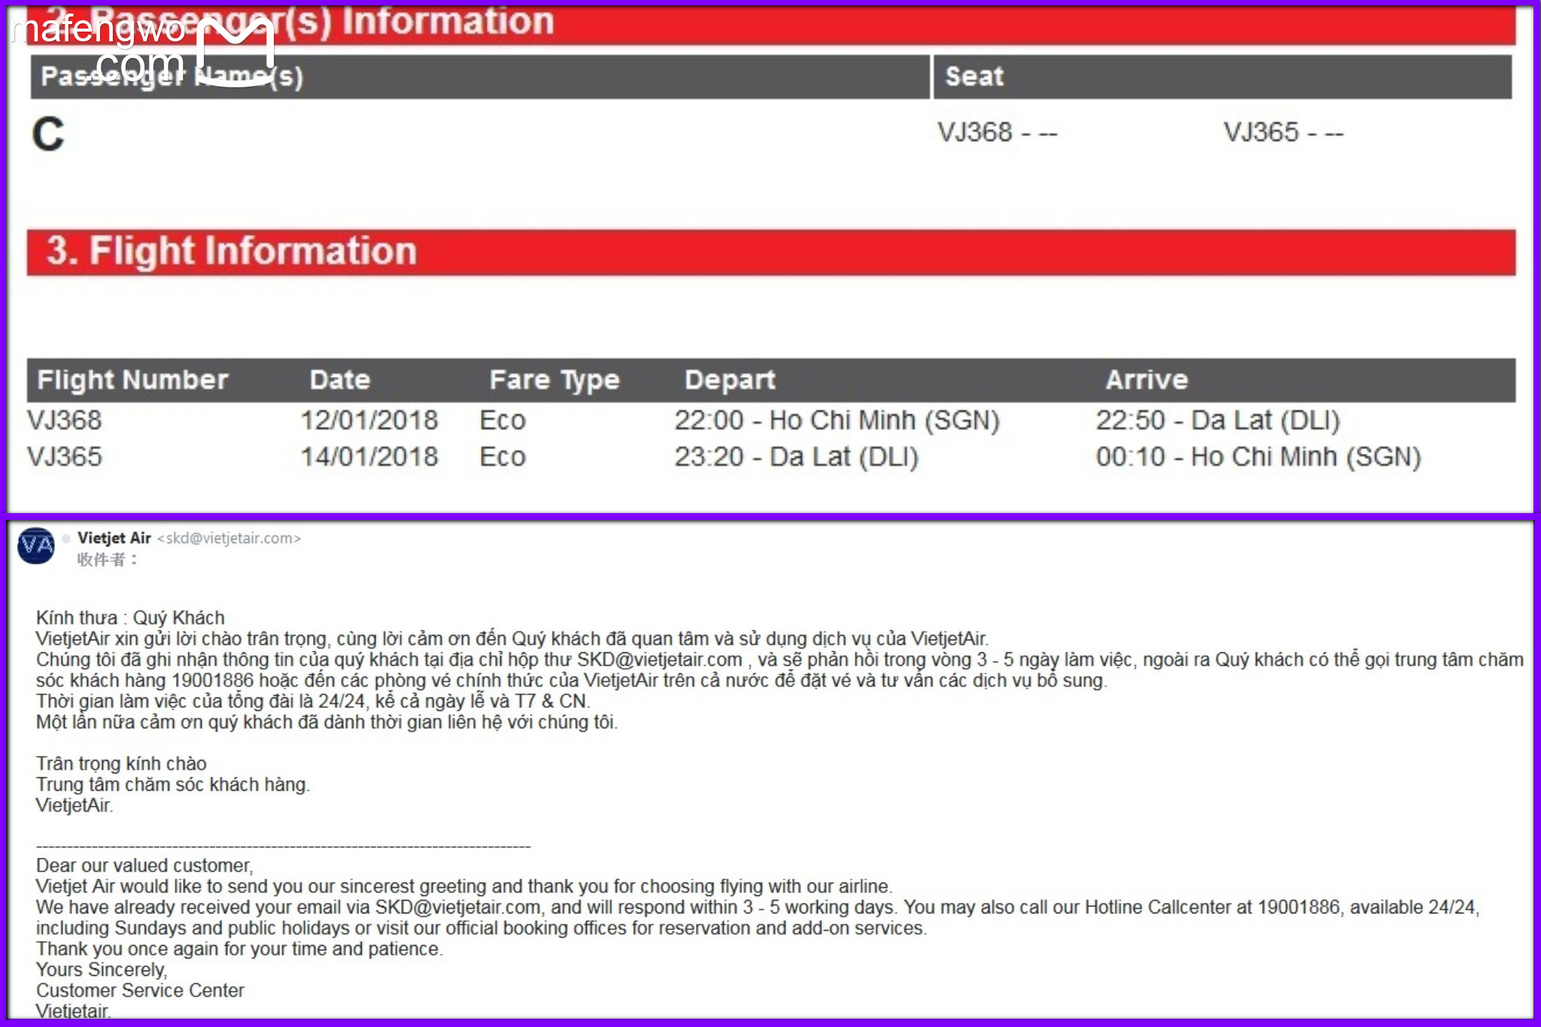This screenshot has width=1541, height=1027.
Task: Open the sender name Vietjet Air
Action: [x=114, y=538]
